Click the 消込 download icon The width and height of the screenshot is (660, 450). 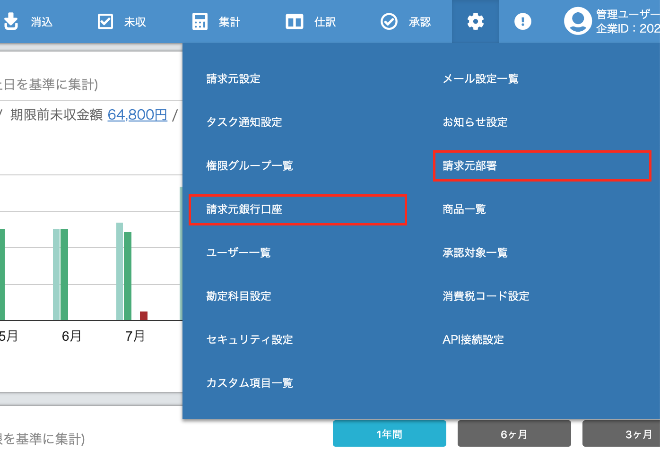click(11, 22)
